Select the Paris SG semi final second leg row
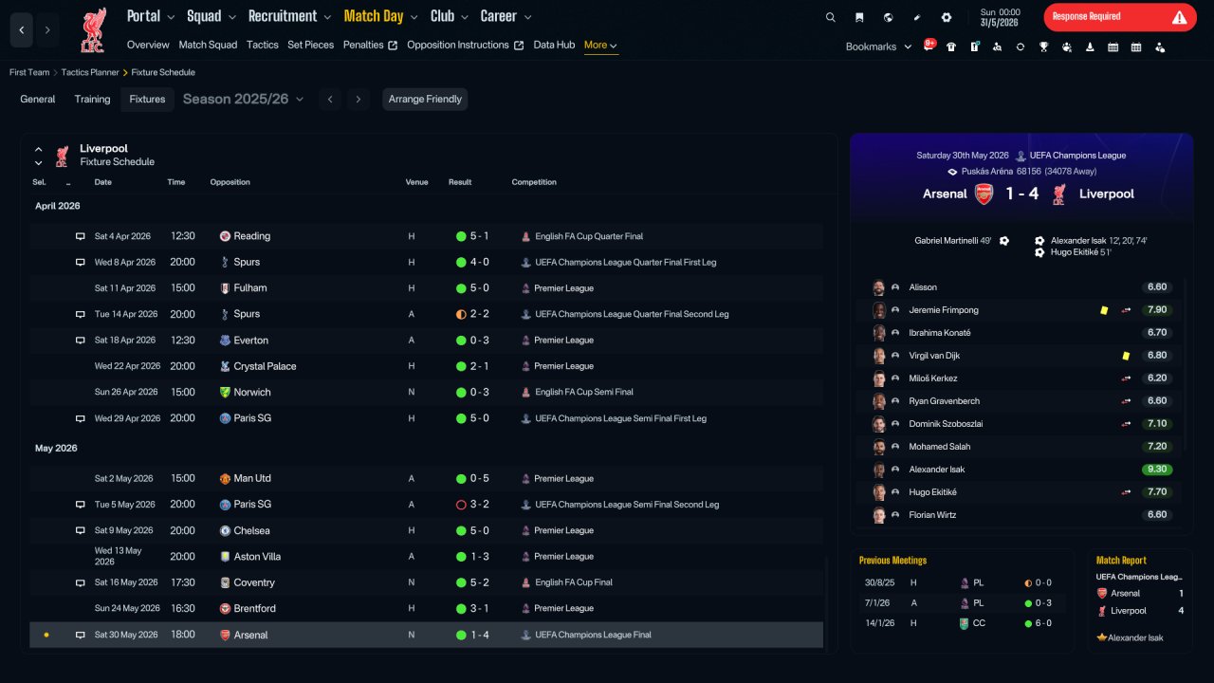The height and width of the screenshot is (683, 1214). 426,505
